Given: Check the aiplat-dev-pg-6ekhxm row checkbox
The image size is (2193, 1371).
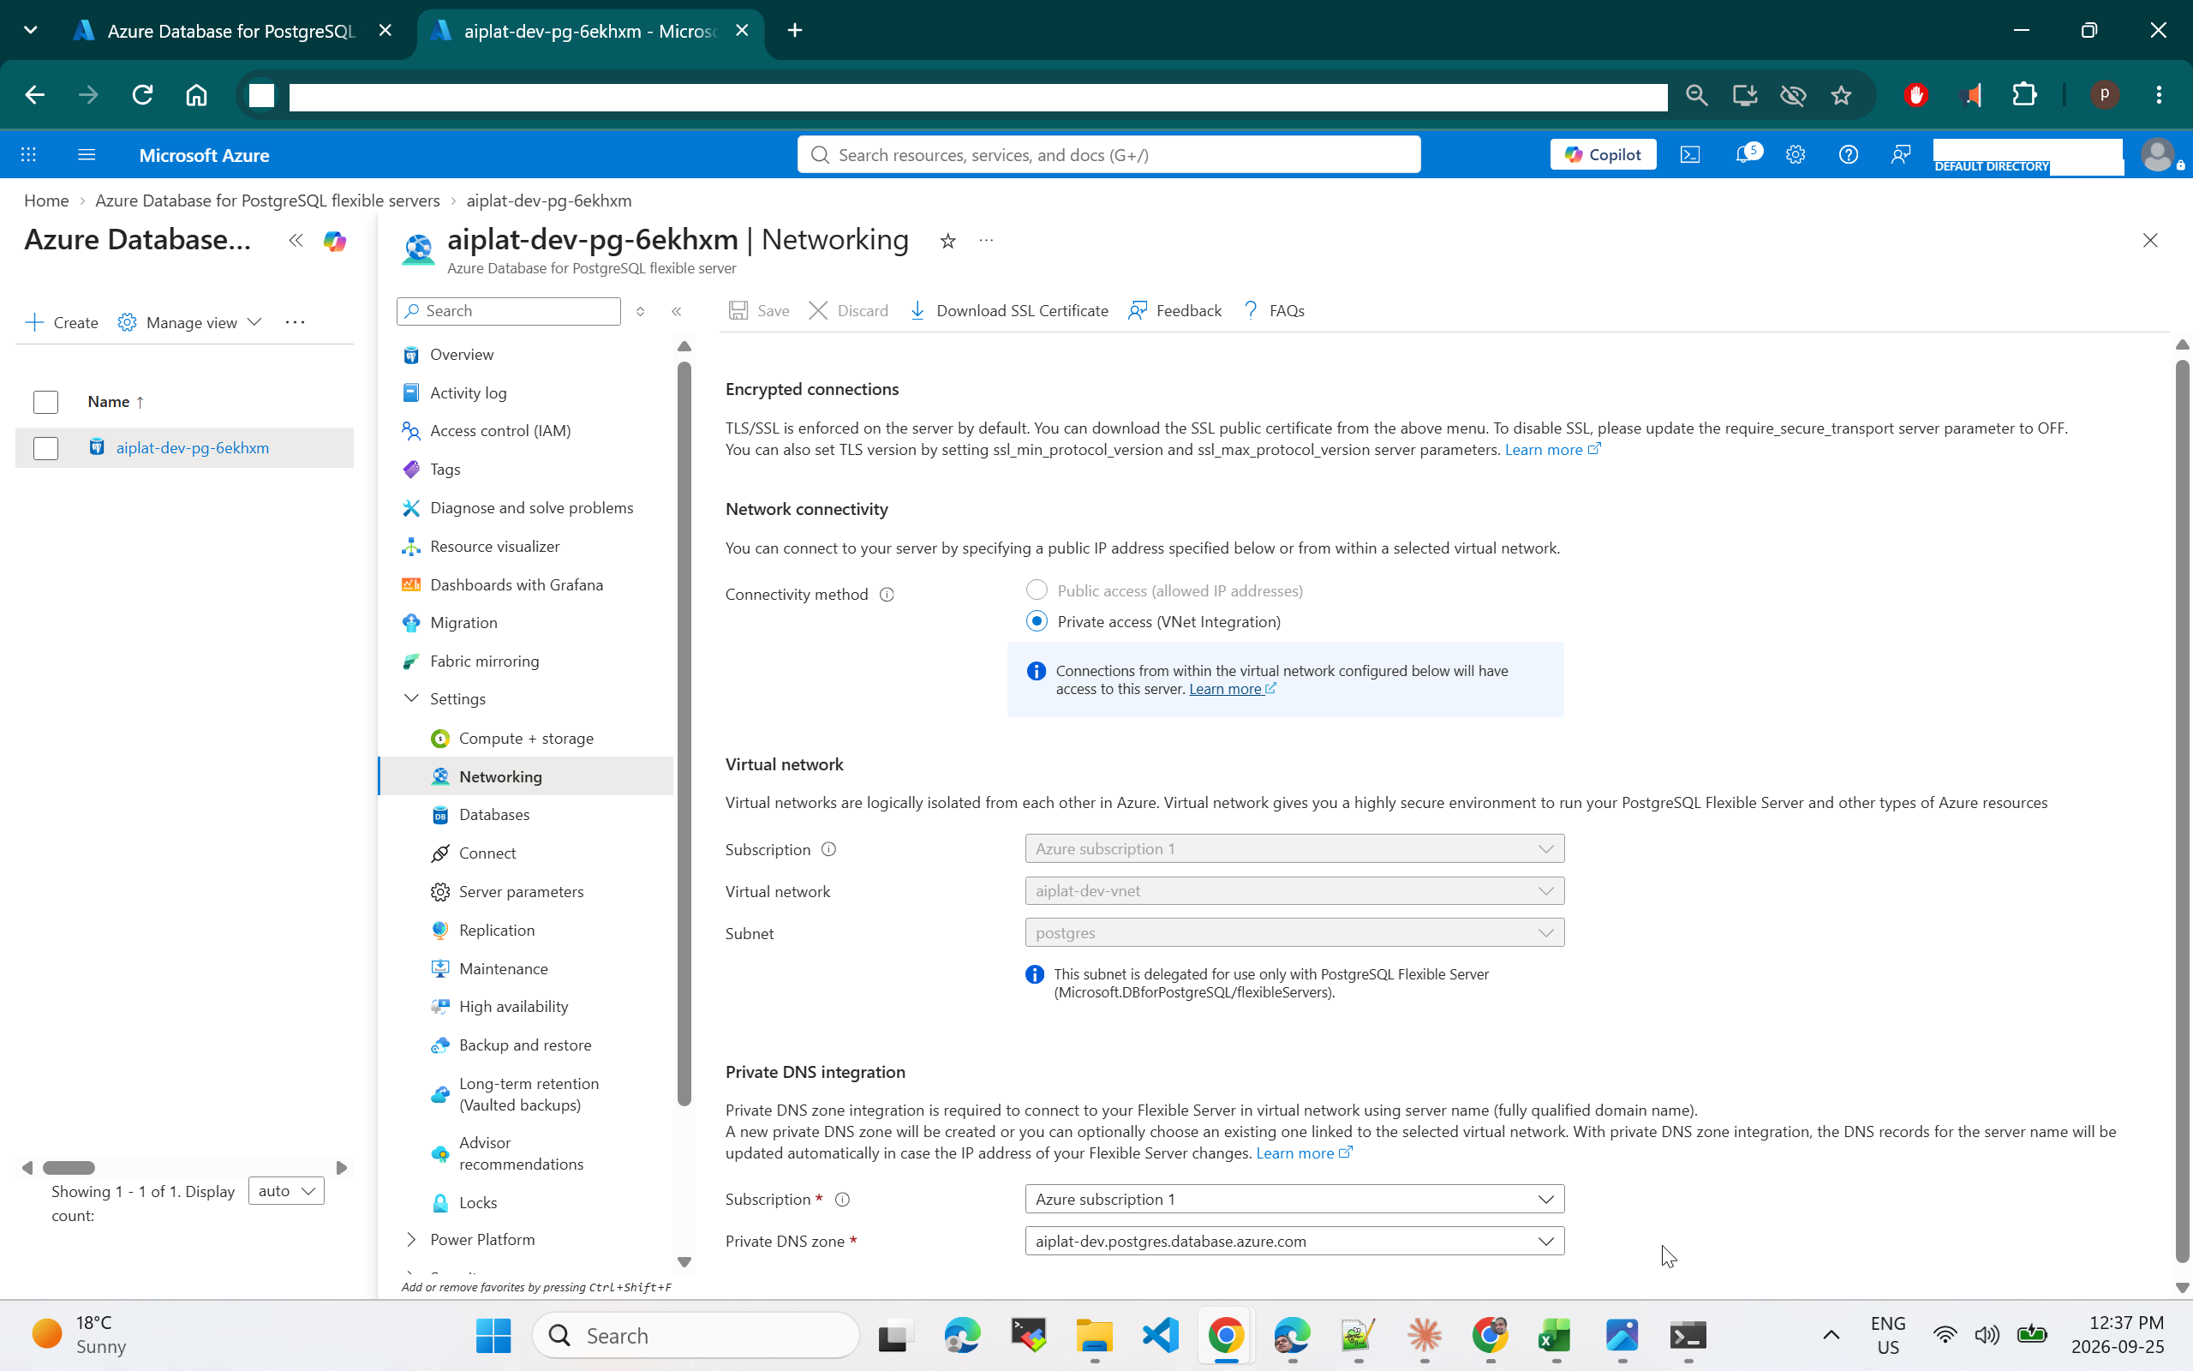Looking at the screenshot, I should click(x=45, y=448).
